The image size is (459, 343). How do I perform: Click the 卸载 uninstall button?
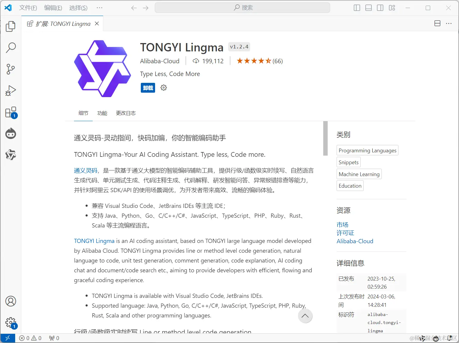click(148, 88)
